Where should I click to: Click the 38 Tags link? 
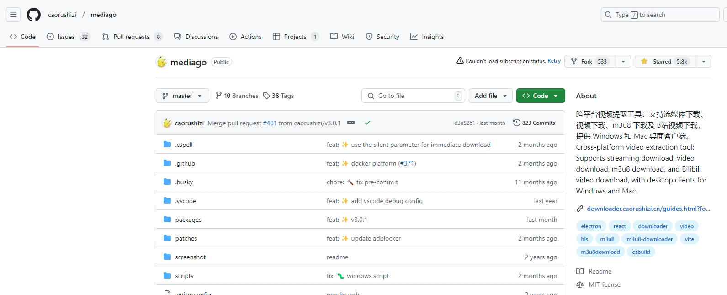(x=278, y=96)
